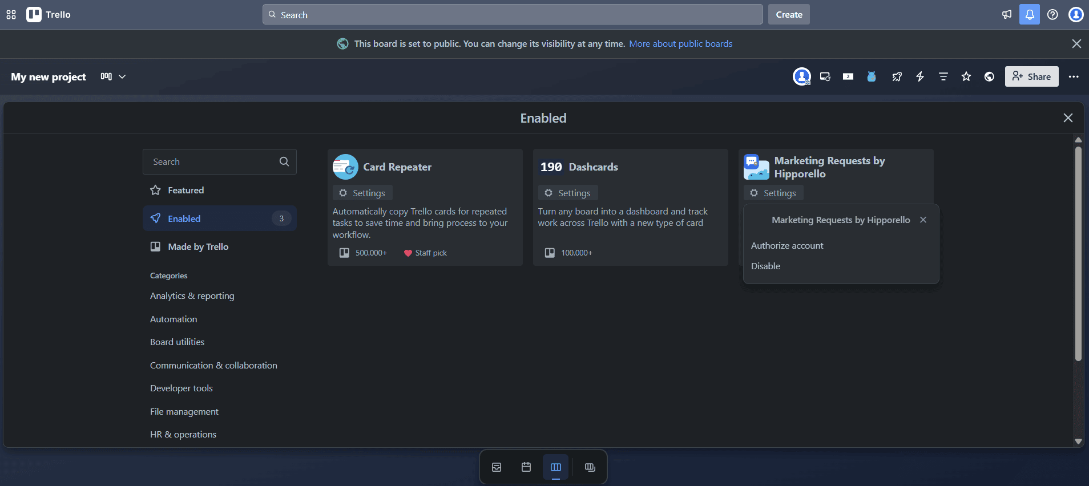1089x486 pixels.
Task: Open the announcements megaphone icon
Action: point(1007,15)
